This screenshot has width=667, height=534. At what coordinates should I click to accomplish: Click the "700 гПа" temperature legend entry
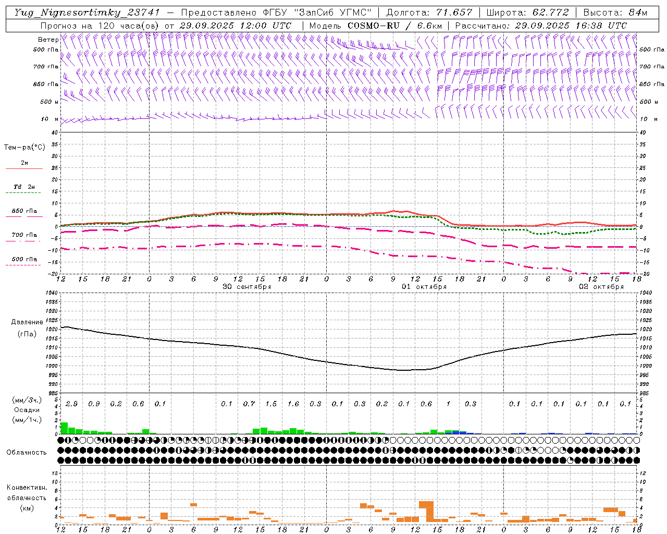(24, 235)
